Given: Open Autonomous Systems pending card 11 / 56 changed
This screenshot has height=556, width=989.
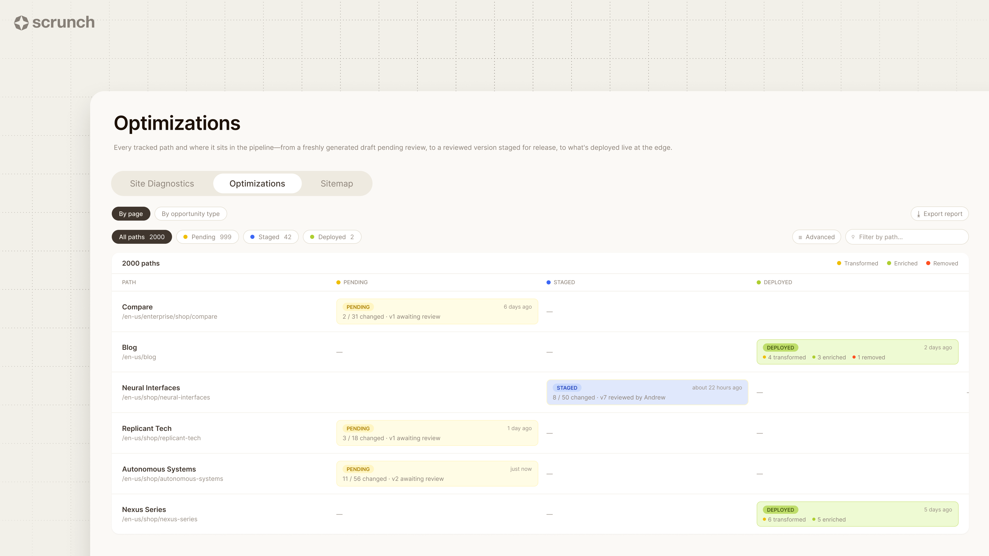Looking at the screenshot, I should [x=437, y=474].
